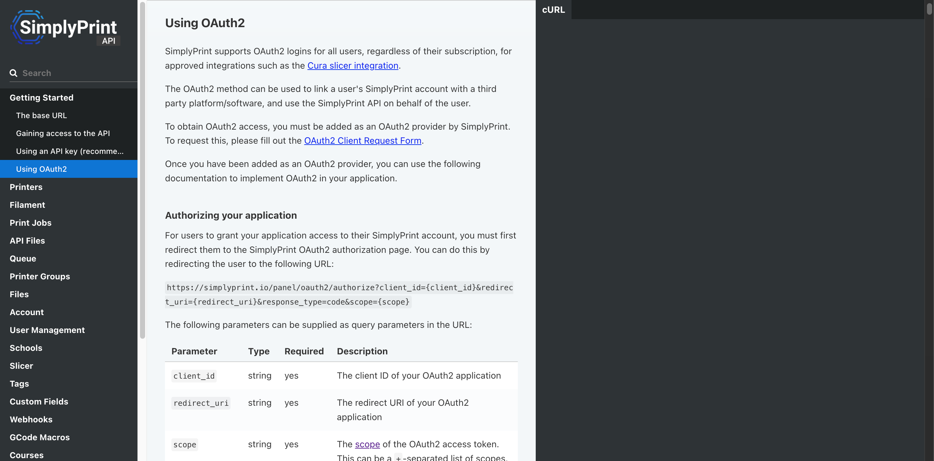This screenshot has height=461, width=934.
Task: Click the Required column header
Action: pos(304,351)
